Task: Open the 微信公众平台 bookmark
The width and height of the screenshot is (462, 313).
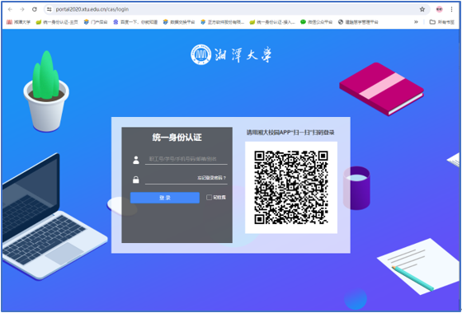Action: click(x=317, y=22)
